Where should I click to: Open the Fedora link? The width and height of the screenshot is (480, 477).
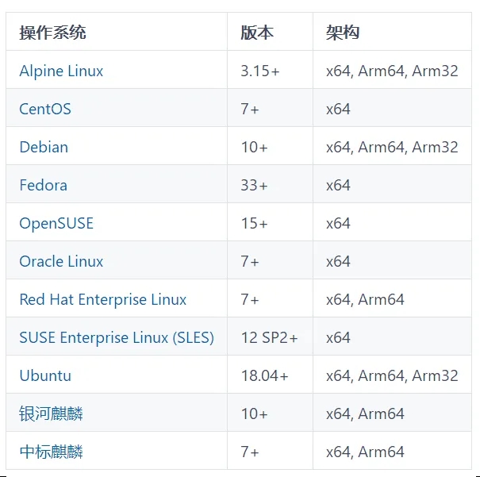43,185
